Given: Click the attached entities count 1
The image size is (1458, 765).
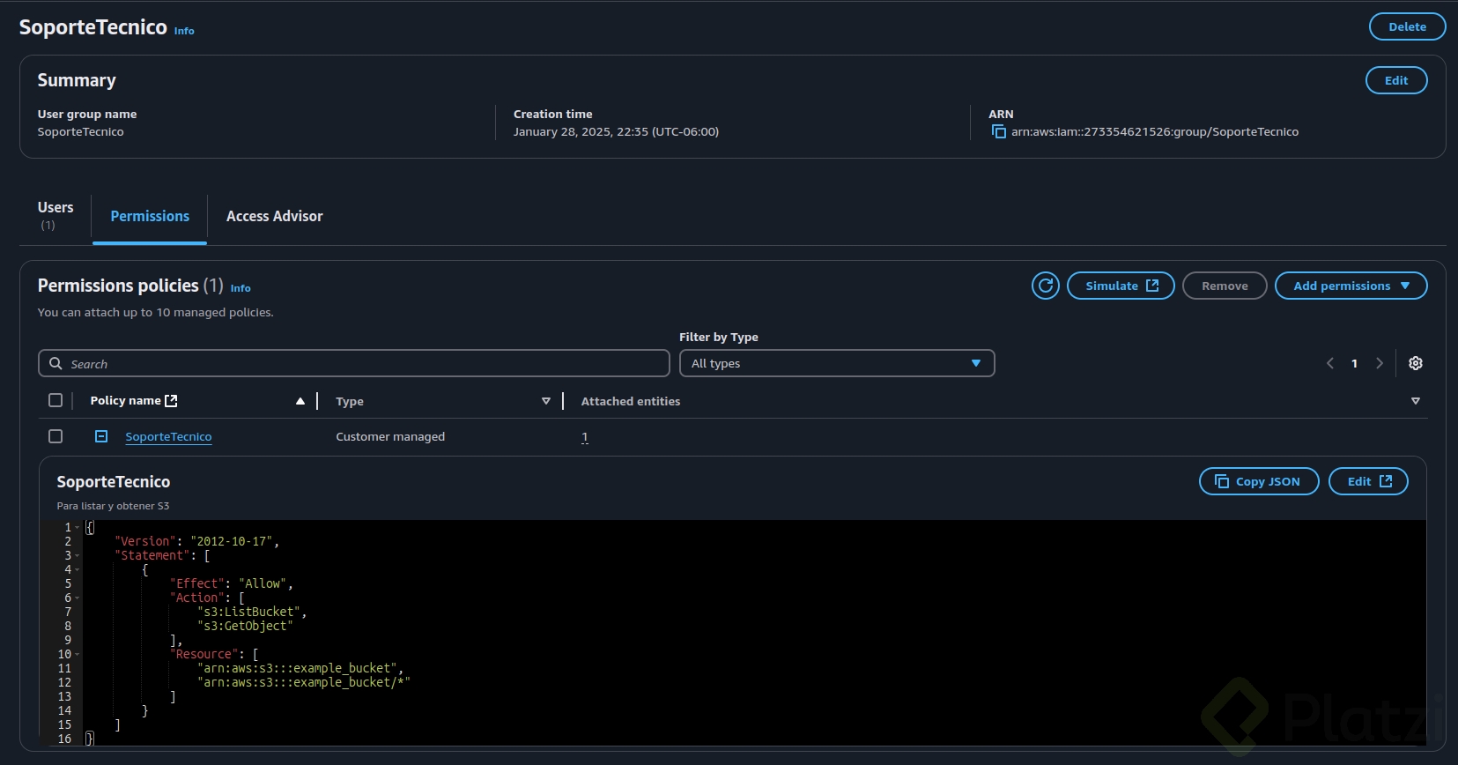Looking at the screenshot, I should coord(584,436).
